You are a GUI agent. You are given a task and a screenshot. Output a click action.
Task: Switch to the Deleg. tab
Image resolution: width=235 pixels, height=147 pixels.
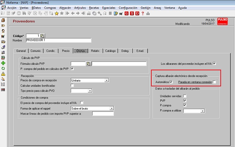(125, 51)
